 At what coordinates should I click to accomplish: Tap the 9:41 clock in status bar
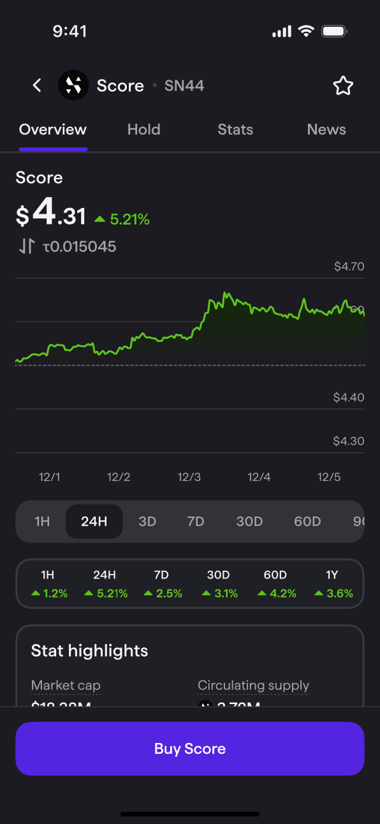pos(69,31)
